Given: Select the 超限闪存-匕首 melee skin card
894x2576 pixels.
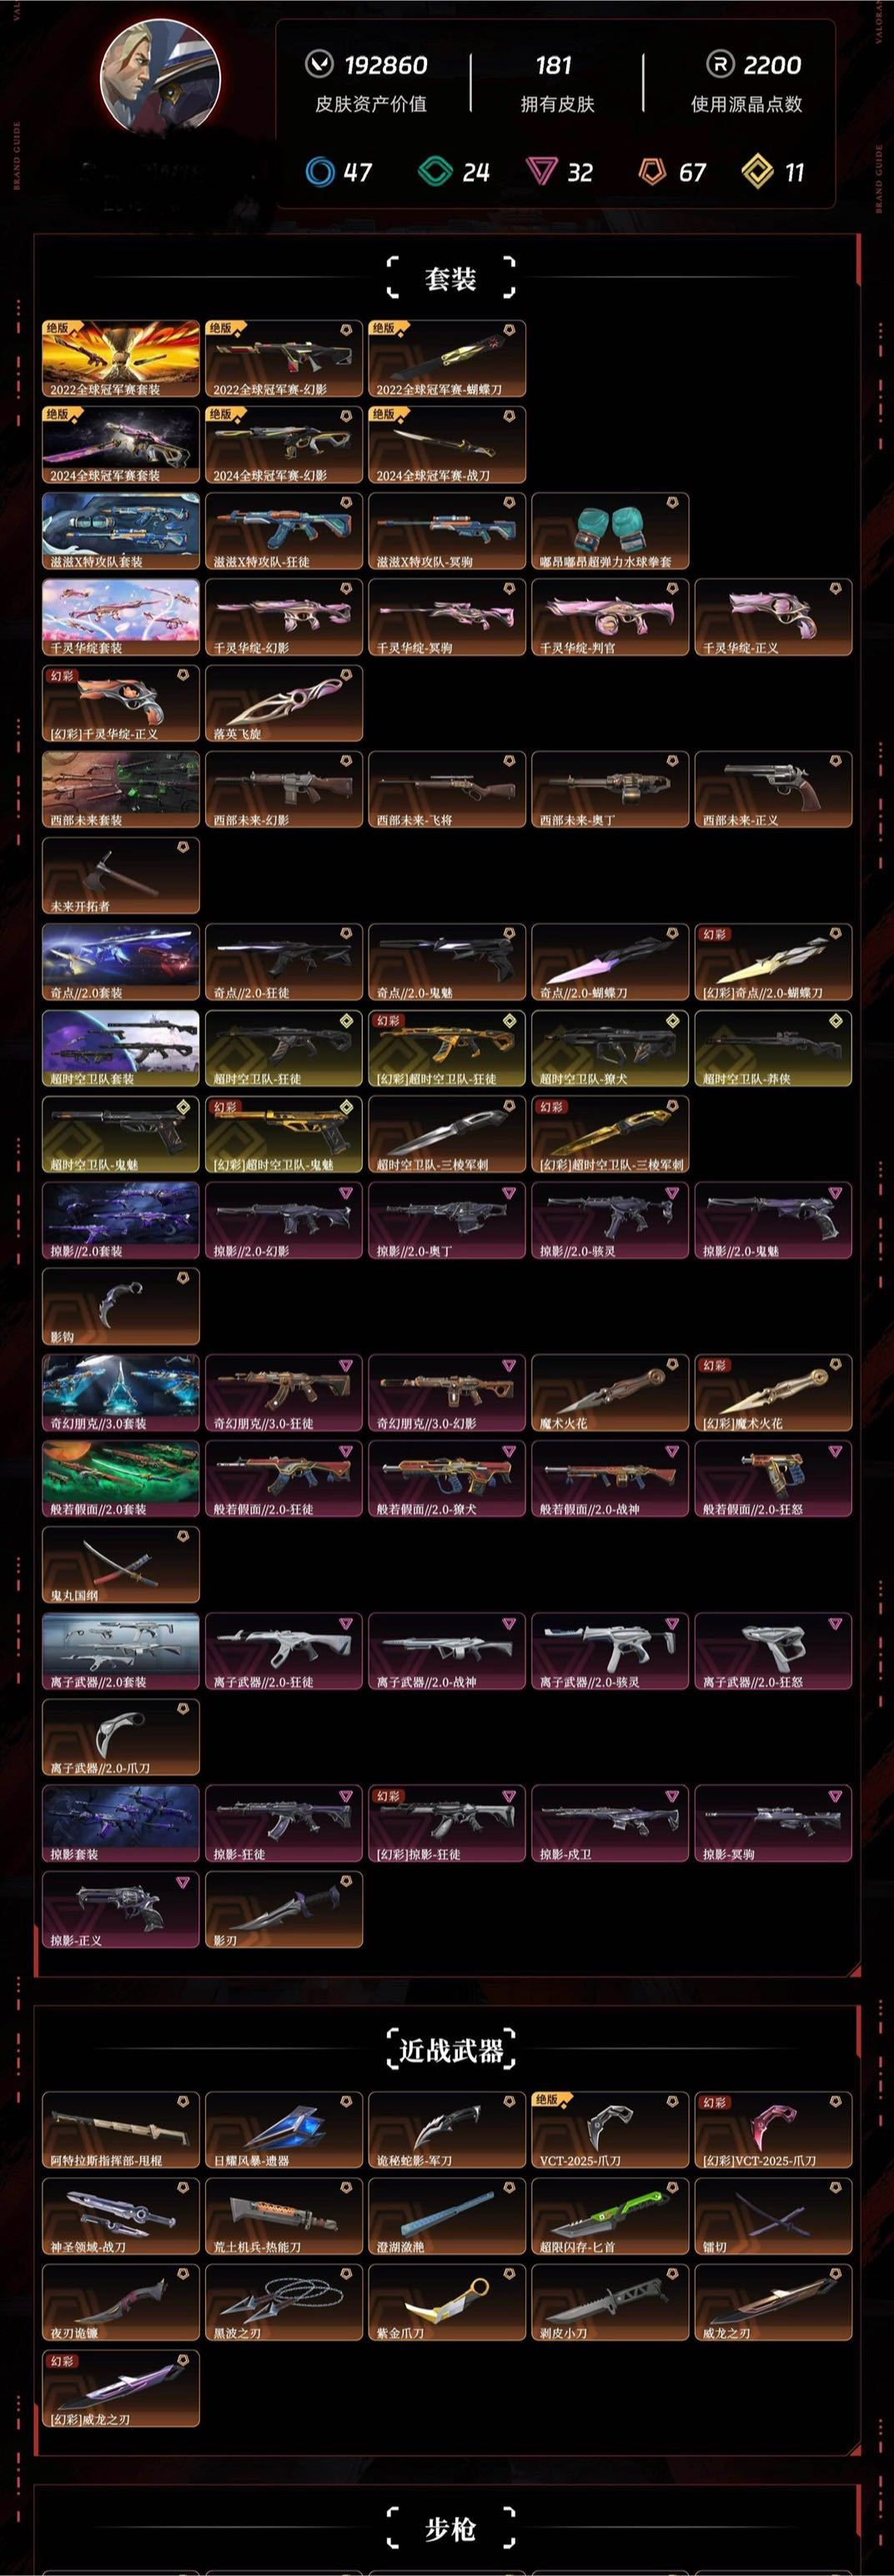Looking at the screenshot, I should [610, 2217].
